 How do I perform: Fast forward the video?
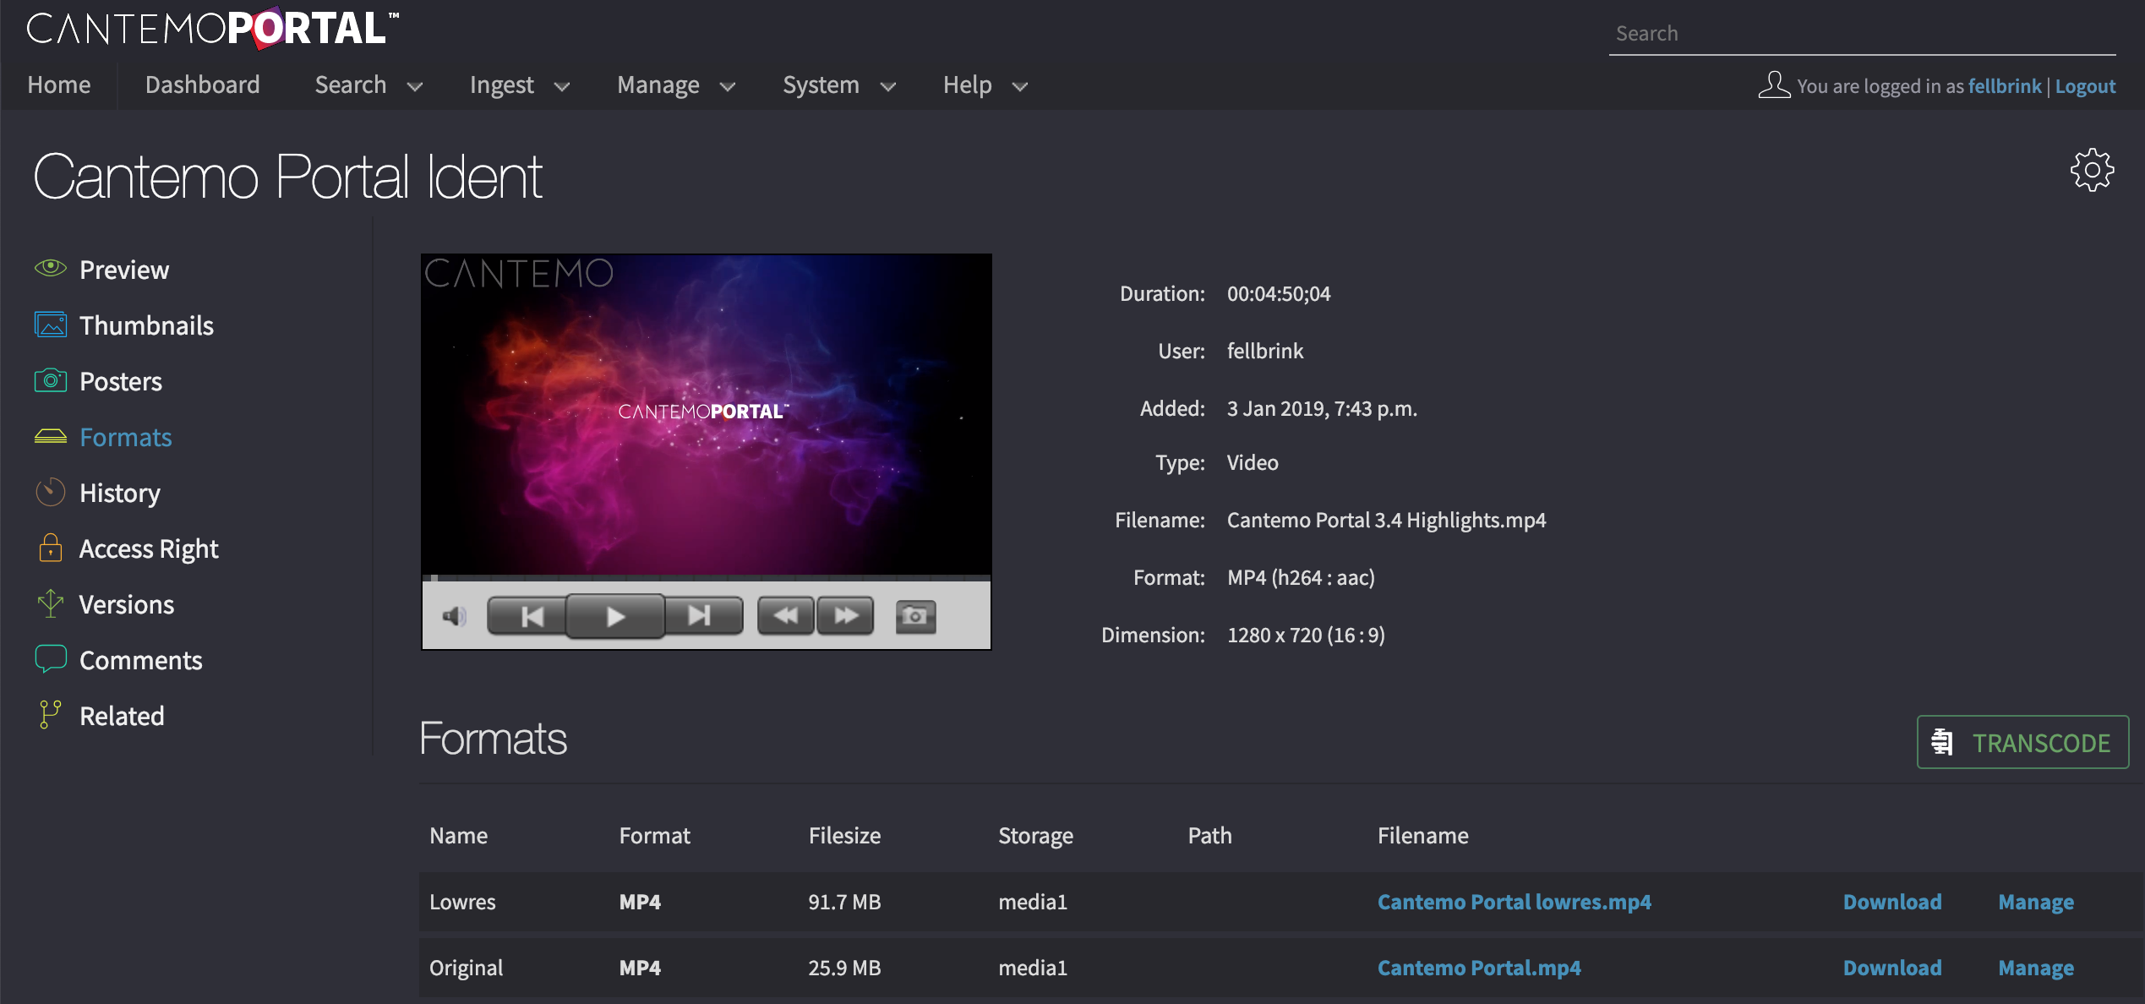(845, 616)
